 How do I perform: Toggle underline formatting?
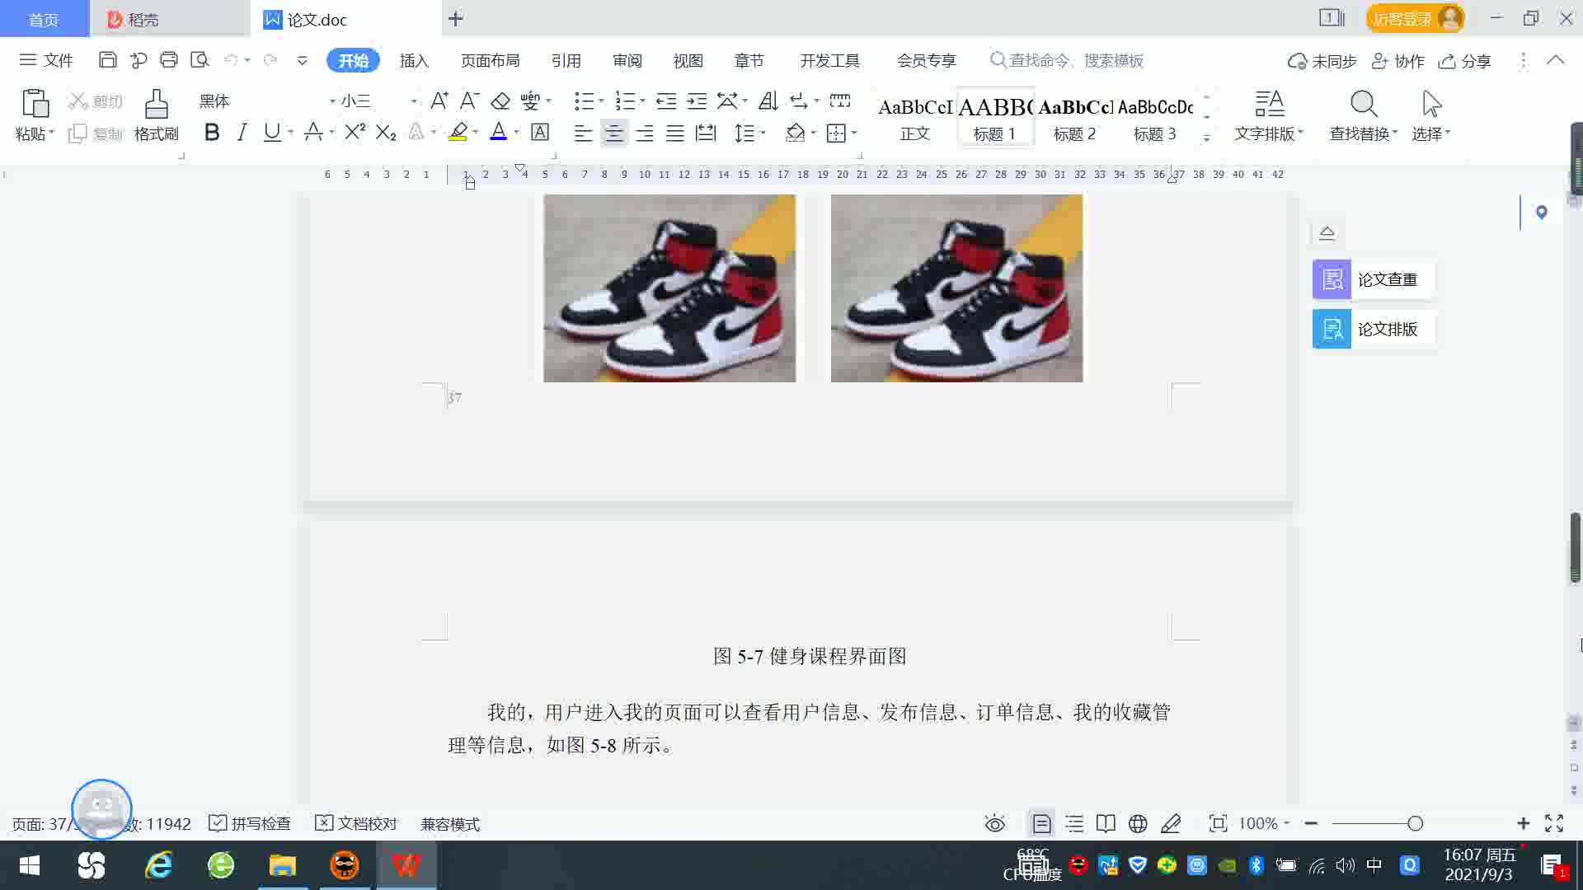coord(271,132)
